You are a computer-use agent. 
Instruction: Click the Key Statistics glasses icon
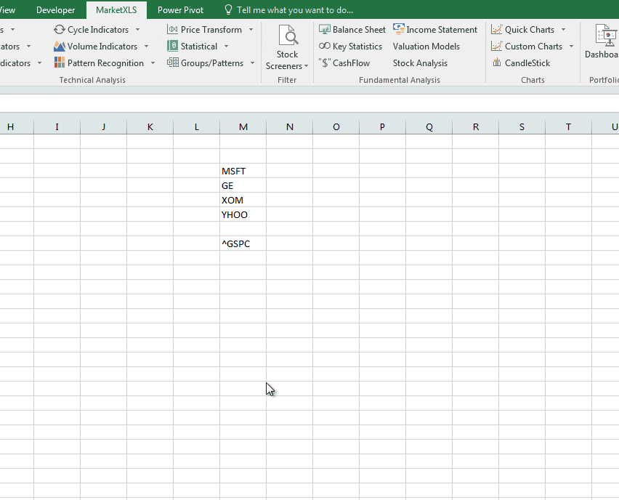325,47
